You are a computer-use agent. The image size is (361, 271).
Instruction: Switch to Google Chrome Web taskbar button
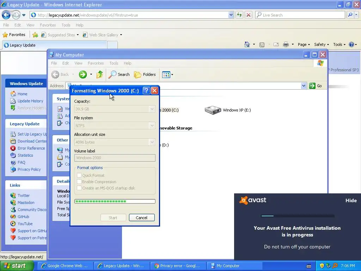tap(65, 266)
